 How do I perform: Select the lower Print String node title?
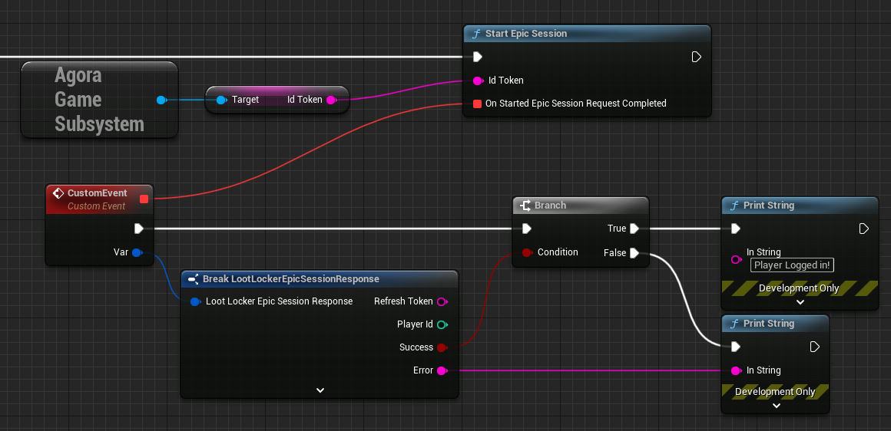pos(769,324)
